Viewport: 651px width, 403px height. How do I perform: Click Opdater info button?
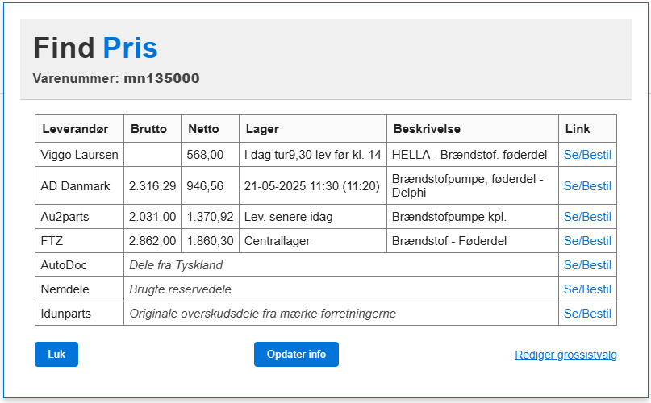[296, 354]
